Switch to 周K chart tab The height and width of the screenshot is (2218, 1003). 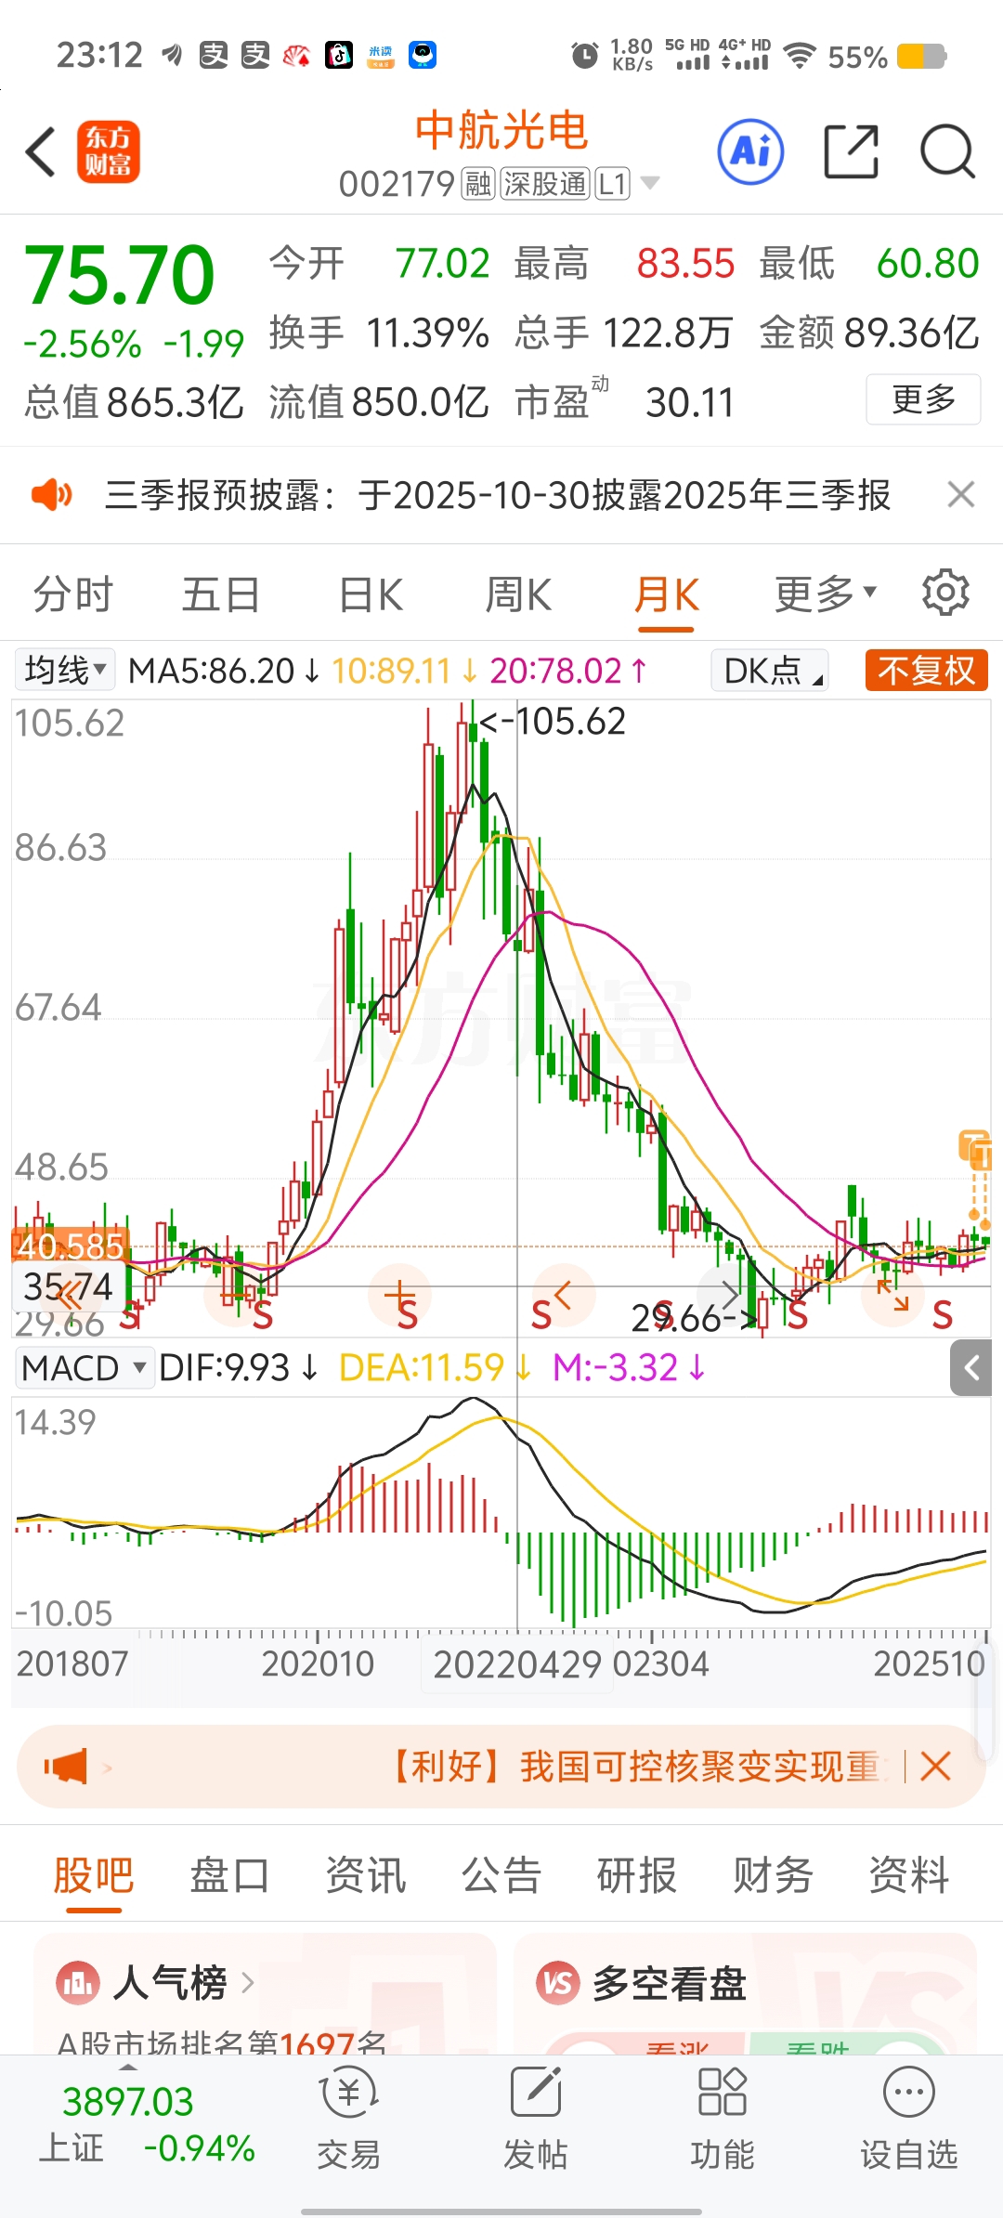tap(518, 594)
